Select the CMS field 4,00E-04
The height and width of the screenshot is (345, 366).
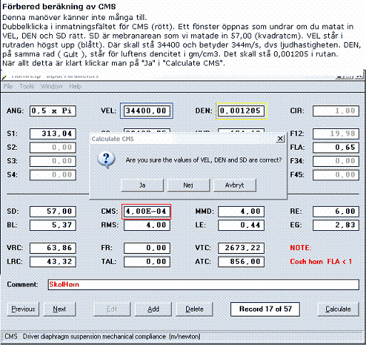(146, 212)
